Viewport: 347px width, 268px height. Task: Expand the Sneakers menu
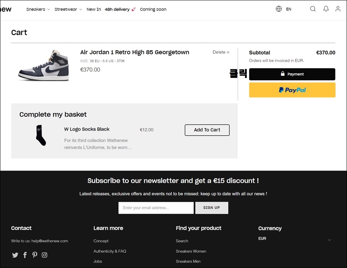[38, 9]
